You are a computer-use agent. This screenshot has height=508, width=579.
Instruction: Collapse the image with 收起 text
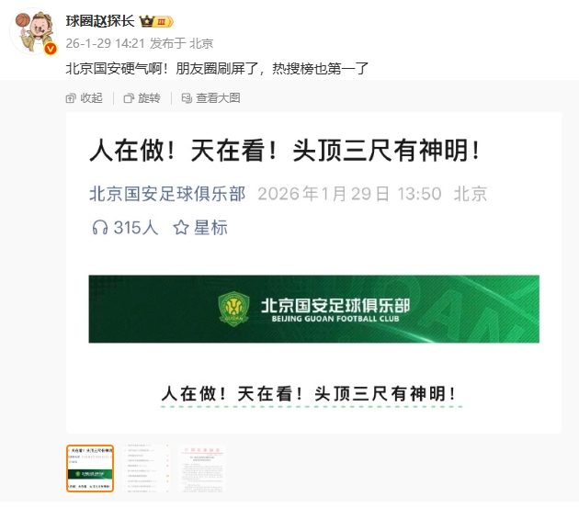coord(91,98)
